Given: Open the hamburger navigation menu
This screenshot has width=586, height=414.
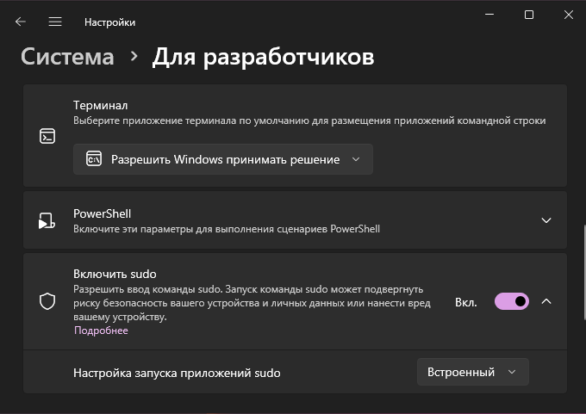Looking at the screenshot, I should 55,22.
